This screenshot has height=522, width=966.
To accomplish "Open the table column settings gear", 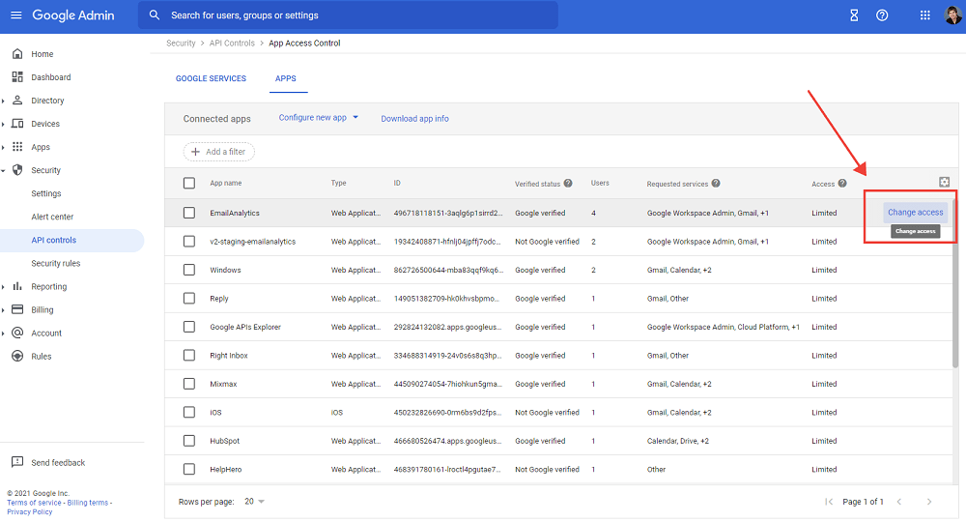I will coord(945,182).
